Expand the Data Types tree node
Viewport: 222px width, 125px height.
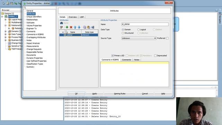point(6,34)
